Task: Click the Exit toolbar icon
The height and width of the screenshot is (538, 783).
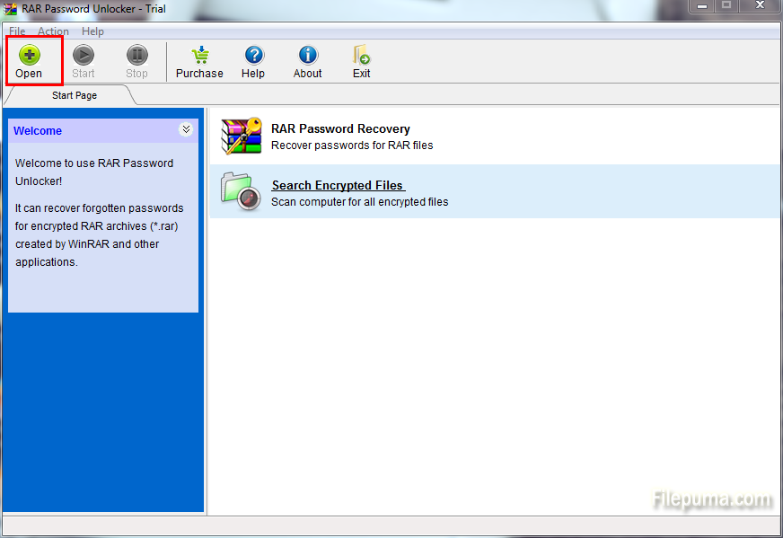Action: click(361, 57)
